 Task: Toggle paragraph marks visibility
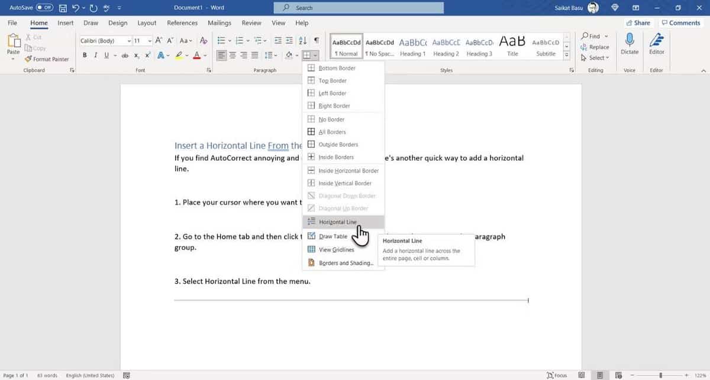coord(317,40)
